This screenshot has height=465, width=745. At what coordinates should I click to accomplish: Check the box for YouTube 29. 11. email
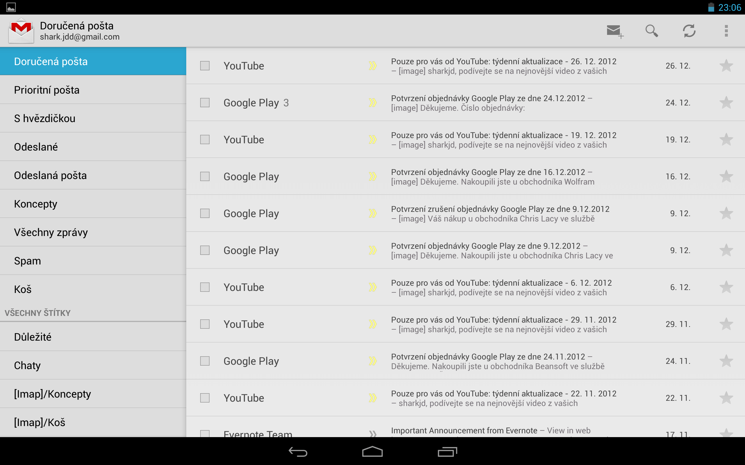pyautogui.click(x=205, y=324)
